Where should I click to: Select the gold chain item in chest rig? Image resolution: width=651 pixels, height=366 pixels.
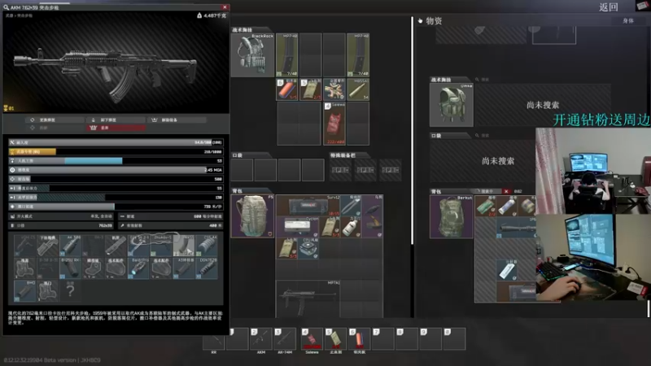click(x=334, y=89)
